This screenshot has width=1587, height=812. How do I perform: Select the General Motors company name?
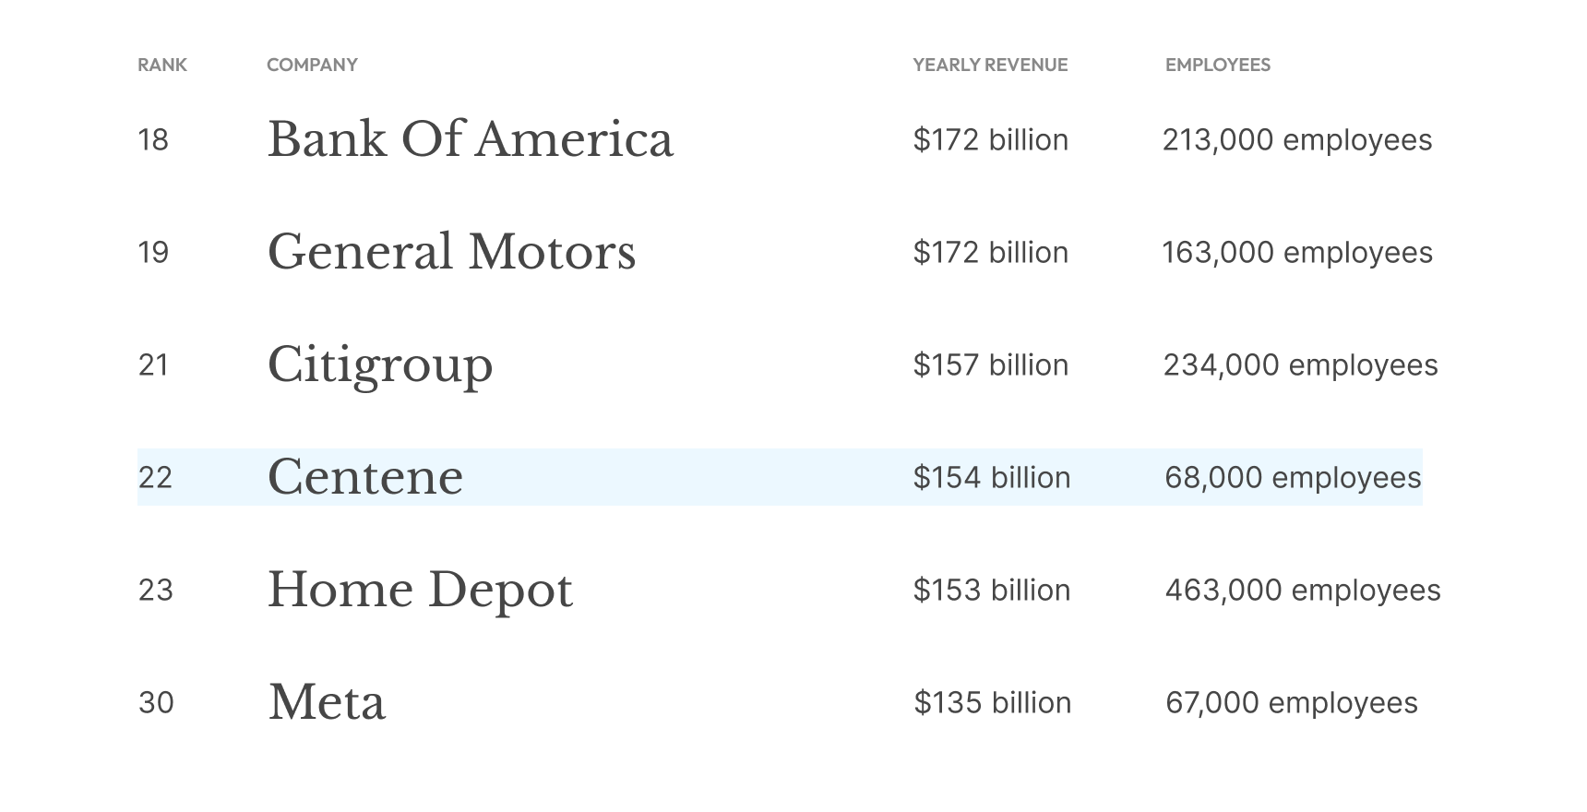[x=452, y=252]
